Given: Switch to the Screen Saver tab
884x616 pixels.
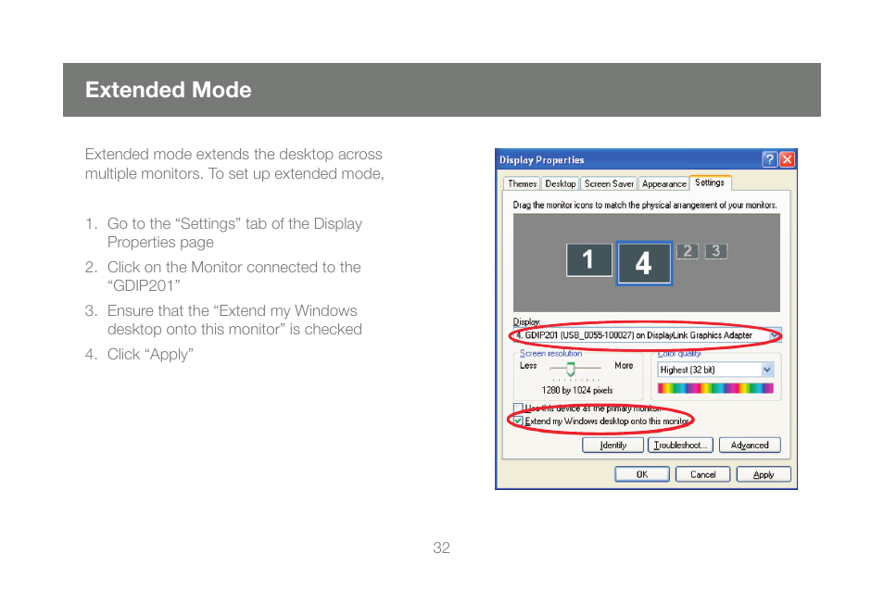Looking at the screenshot, I should [x=609, y=183].
